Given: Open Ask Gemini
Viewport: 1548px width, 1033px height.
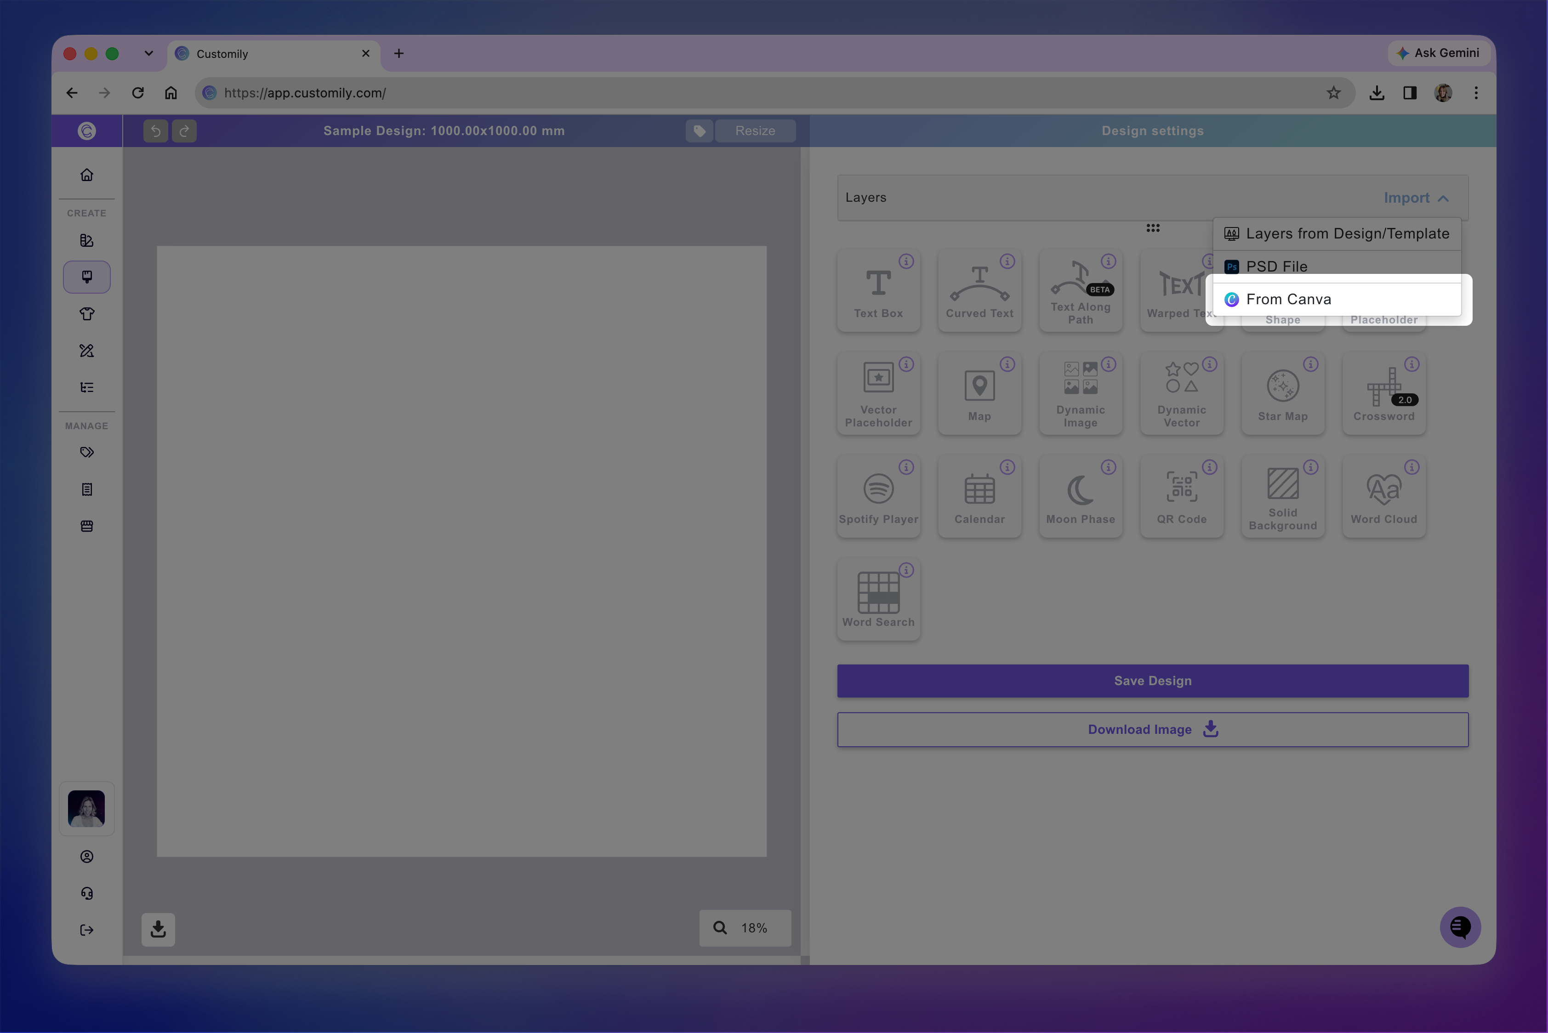Looking at the screenshot, I should coord(1439,53).
